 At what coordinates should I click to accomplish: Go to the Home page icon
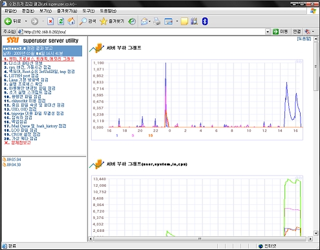(71, 21)
